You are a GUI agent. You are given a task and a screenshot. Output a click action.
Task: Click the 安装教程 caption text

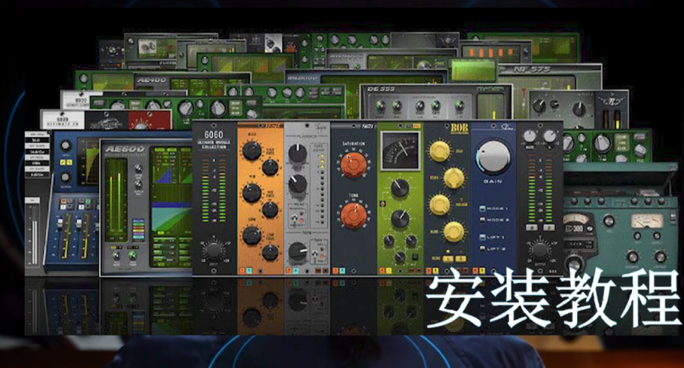point(553,298)
